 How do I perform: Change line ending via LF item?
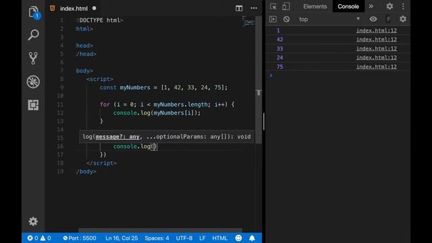point(202,238)
